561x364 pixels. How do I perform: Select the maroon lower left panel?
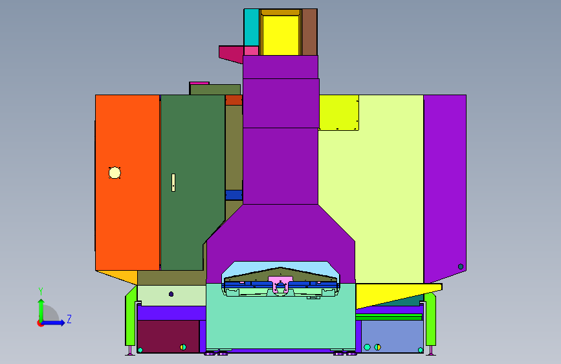pyautogui.click(x=168, y=336)
